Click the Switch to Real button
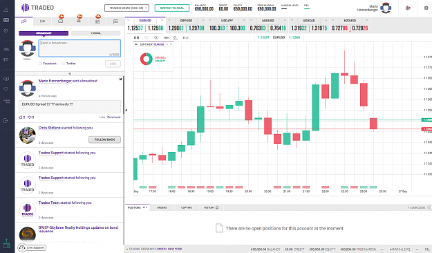 pos(172,8)
